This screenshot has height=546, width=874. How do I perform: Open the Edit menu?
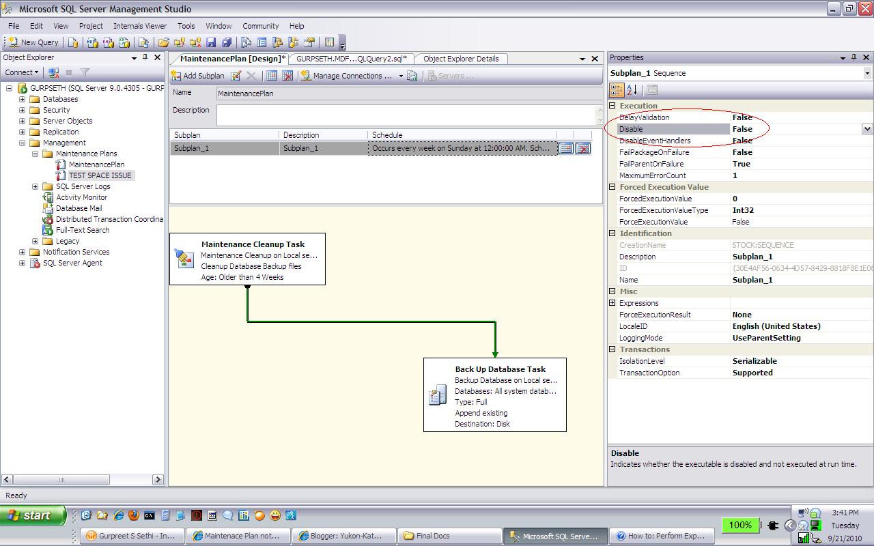[36, 26]
